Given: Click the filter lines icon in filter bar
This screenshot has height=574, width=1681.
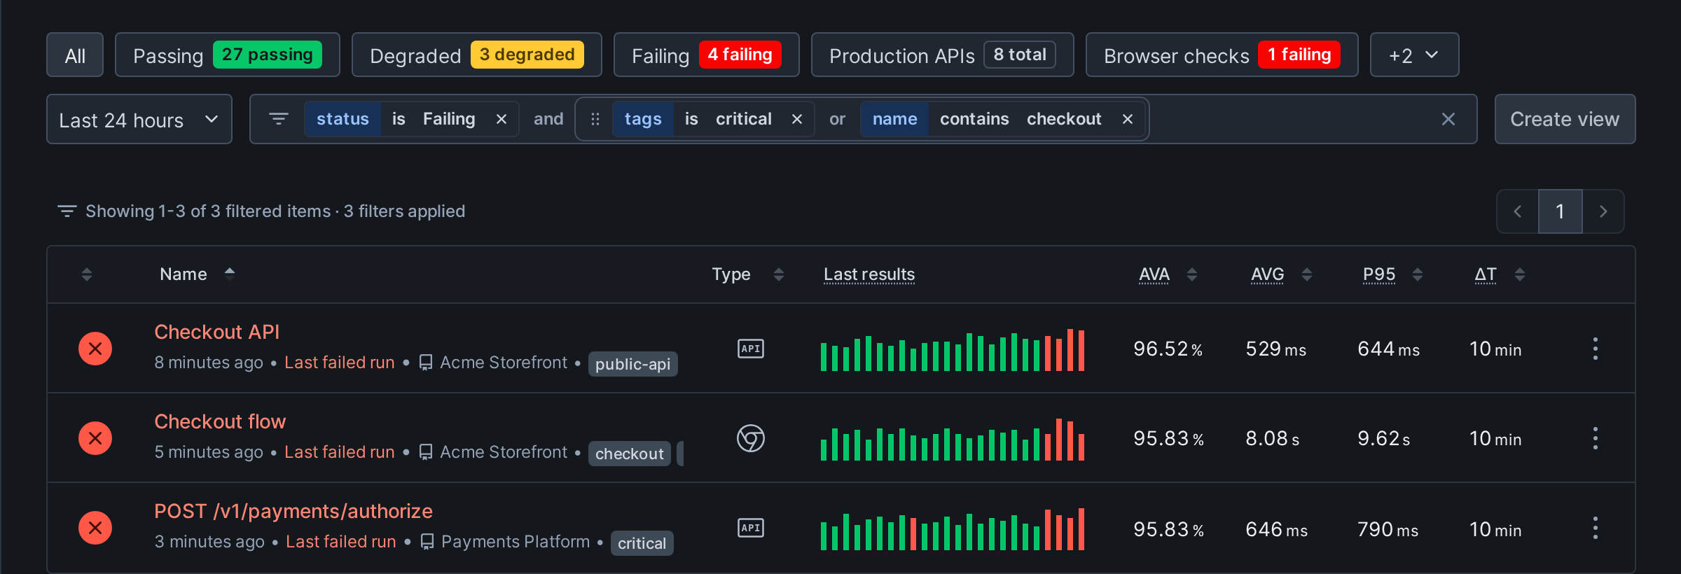Looking at the screenshot, I should [x=279, y=120].
